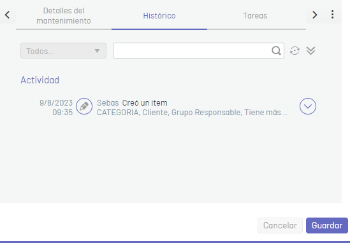Click the magnifier search icon
350x243 pixels.
tap(276, 51)
